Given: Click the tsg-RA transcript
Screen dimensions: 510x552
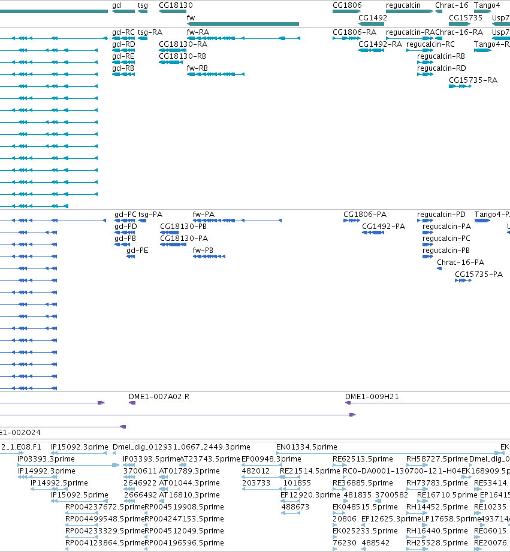Looking at the screenshot, I should [x=143, y=38].
